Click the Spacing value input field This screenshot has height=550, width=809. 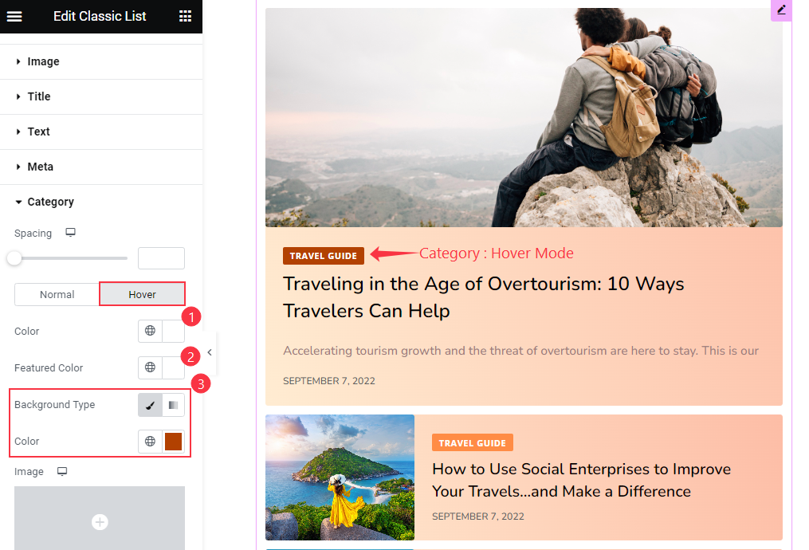tap(161, 258)
